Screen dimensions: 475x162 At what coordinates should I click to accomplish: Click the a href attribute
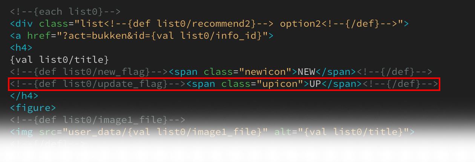[39, 36]
